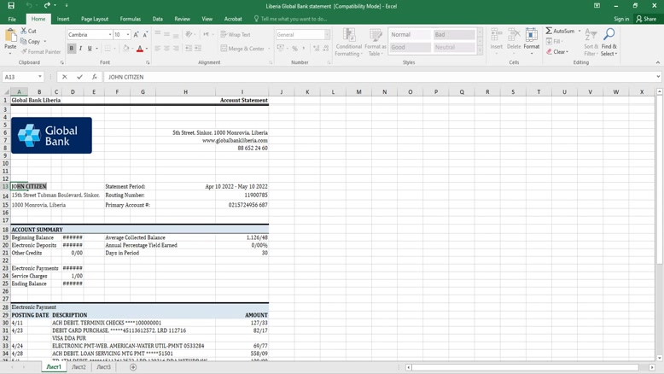Save the workbook using the floppy icon
Screen dimensions: 664x374
point(11,6)
